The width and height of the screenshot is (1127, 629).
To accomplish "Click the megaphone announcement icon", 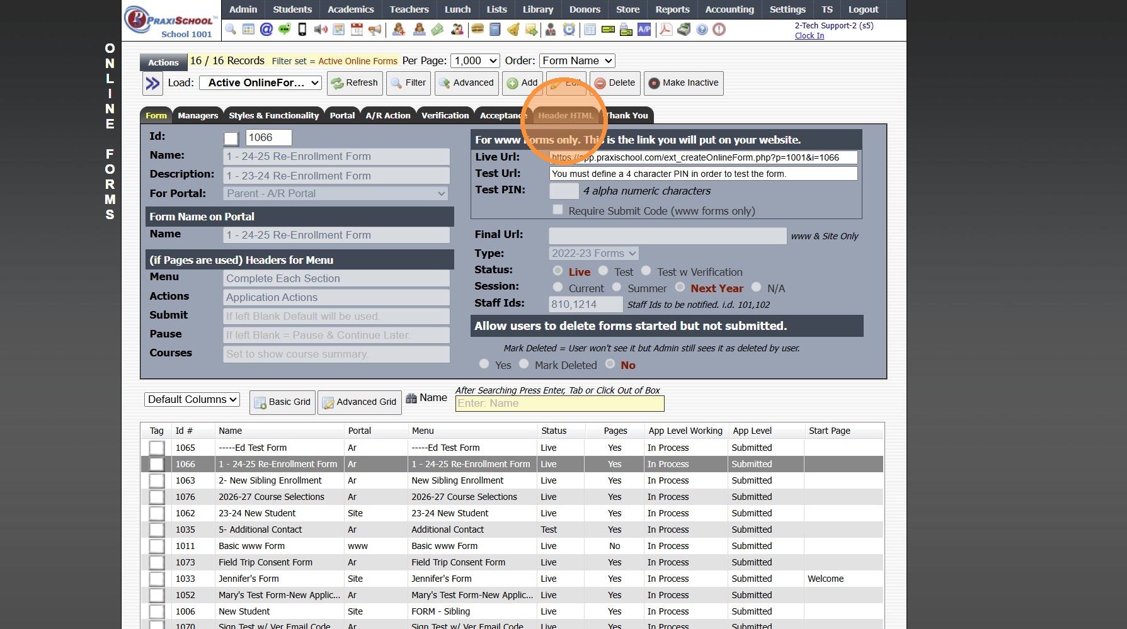I will click(374, 29).
